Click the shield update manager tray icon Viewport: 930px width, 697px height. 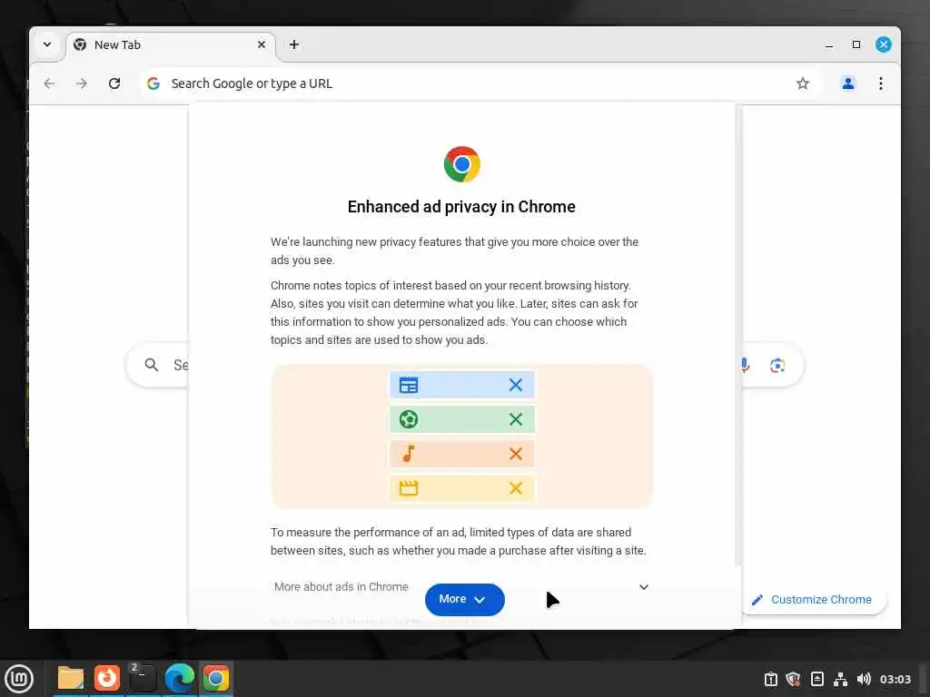[794, 679]
